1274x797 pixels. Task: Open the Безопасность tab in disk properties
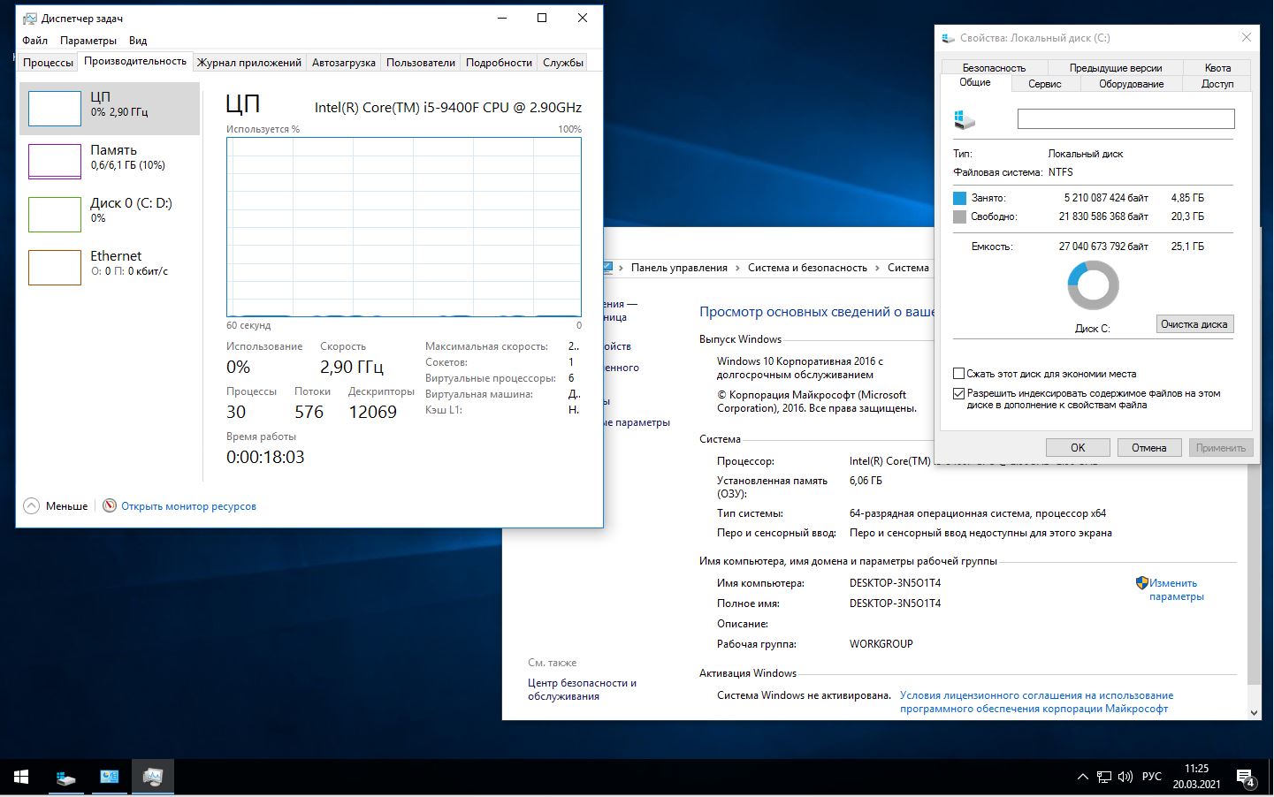(x=994, y=68)
